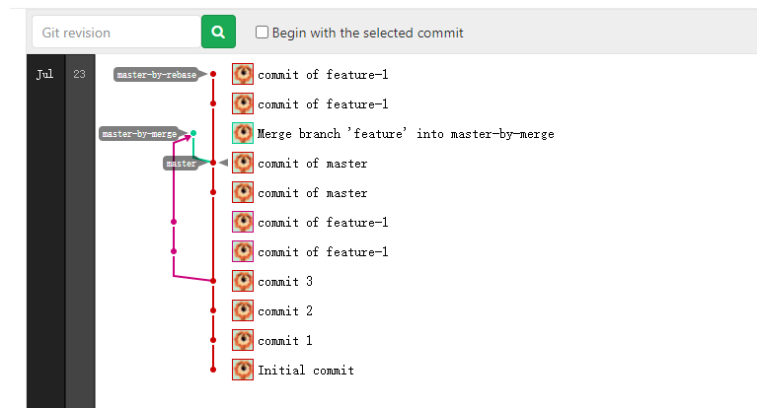Click the gray arrow pointing at master commit

click(x=223, y=163)
